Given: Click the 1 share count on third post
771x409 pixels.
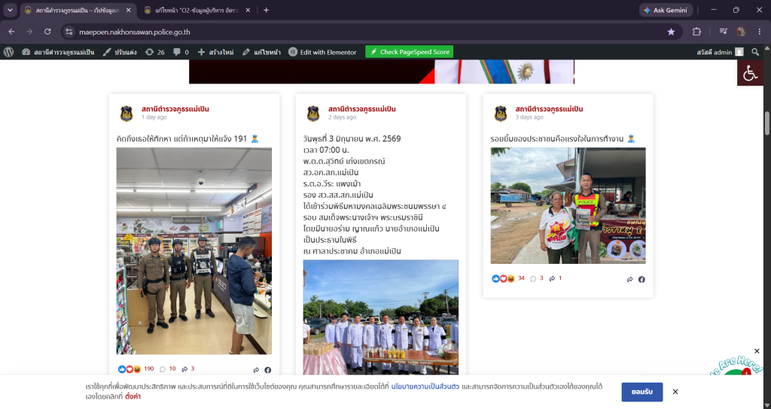Looking at the screenshot, I should coord(556,278).
